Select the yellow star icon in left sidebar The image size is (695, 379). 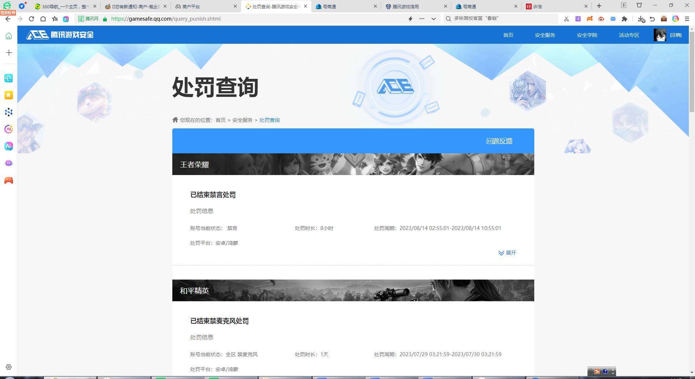coord(8,95)
